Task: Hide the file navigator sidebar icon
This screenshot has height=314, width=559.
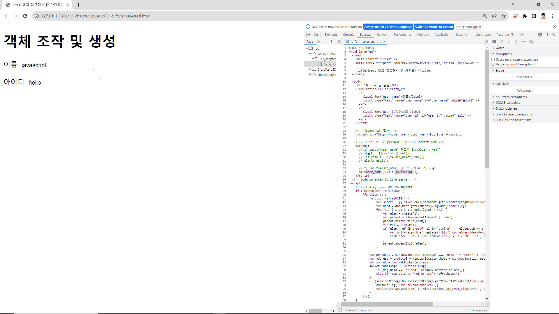Action: [340, 42]
